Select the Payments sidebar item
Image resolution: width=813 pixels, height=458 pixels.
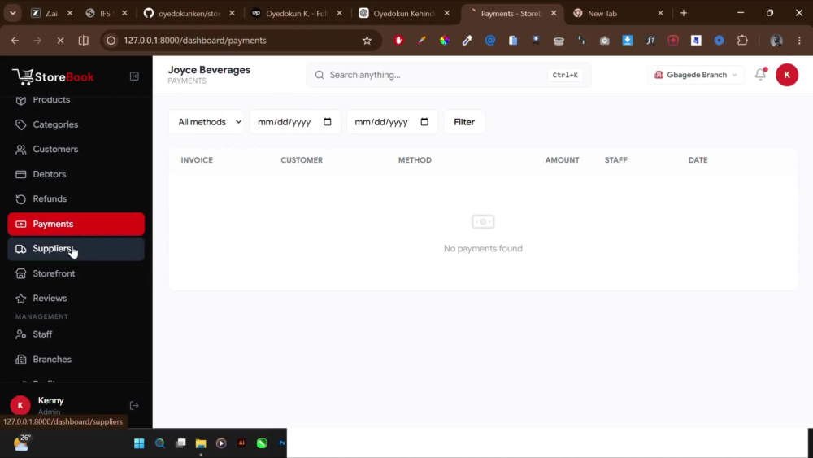click(x=76, y=224)
